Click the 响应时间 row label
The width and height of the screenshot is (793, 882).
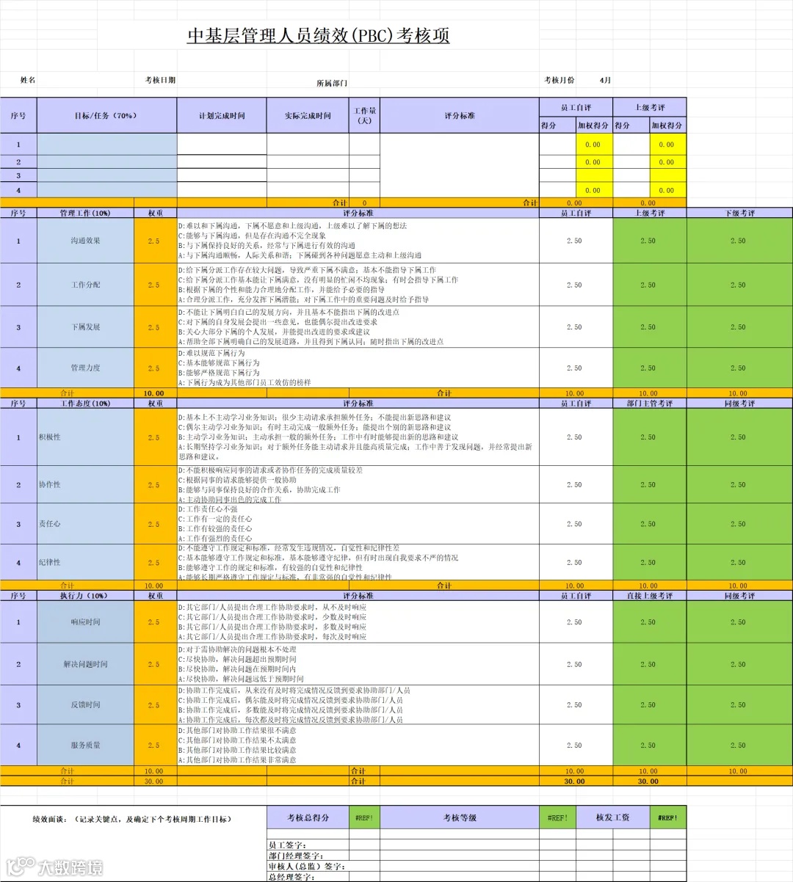coord(85,622)
